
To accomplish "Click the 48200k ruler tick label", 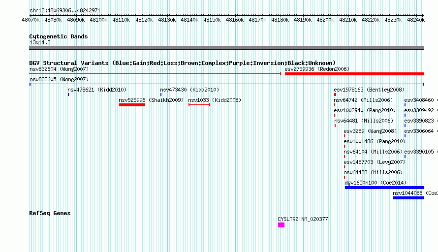I will [x=325, y=20].
